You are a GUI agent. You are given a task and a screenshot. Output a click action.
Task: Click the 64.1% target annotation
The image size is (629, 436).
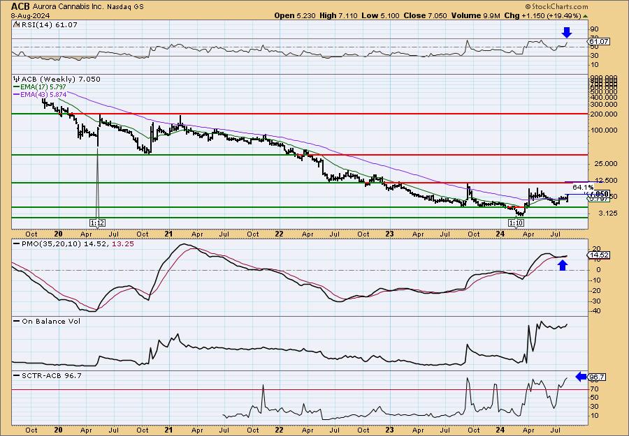pyautogui.click(x=583, y=188)
